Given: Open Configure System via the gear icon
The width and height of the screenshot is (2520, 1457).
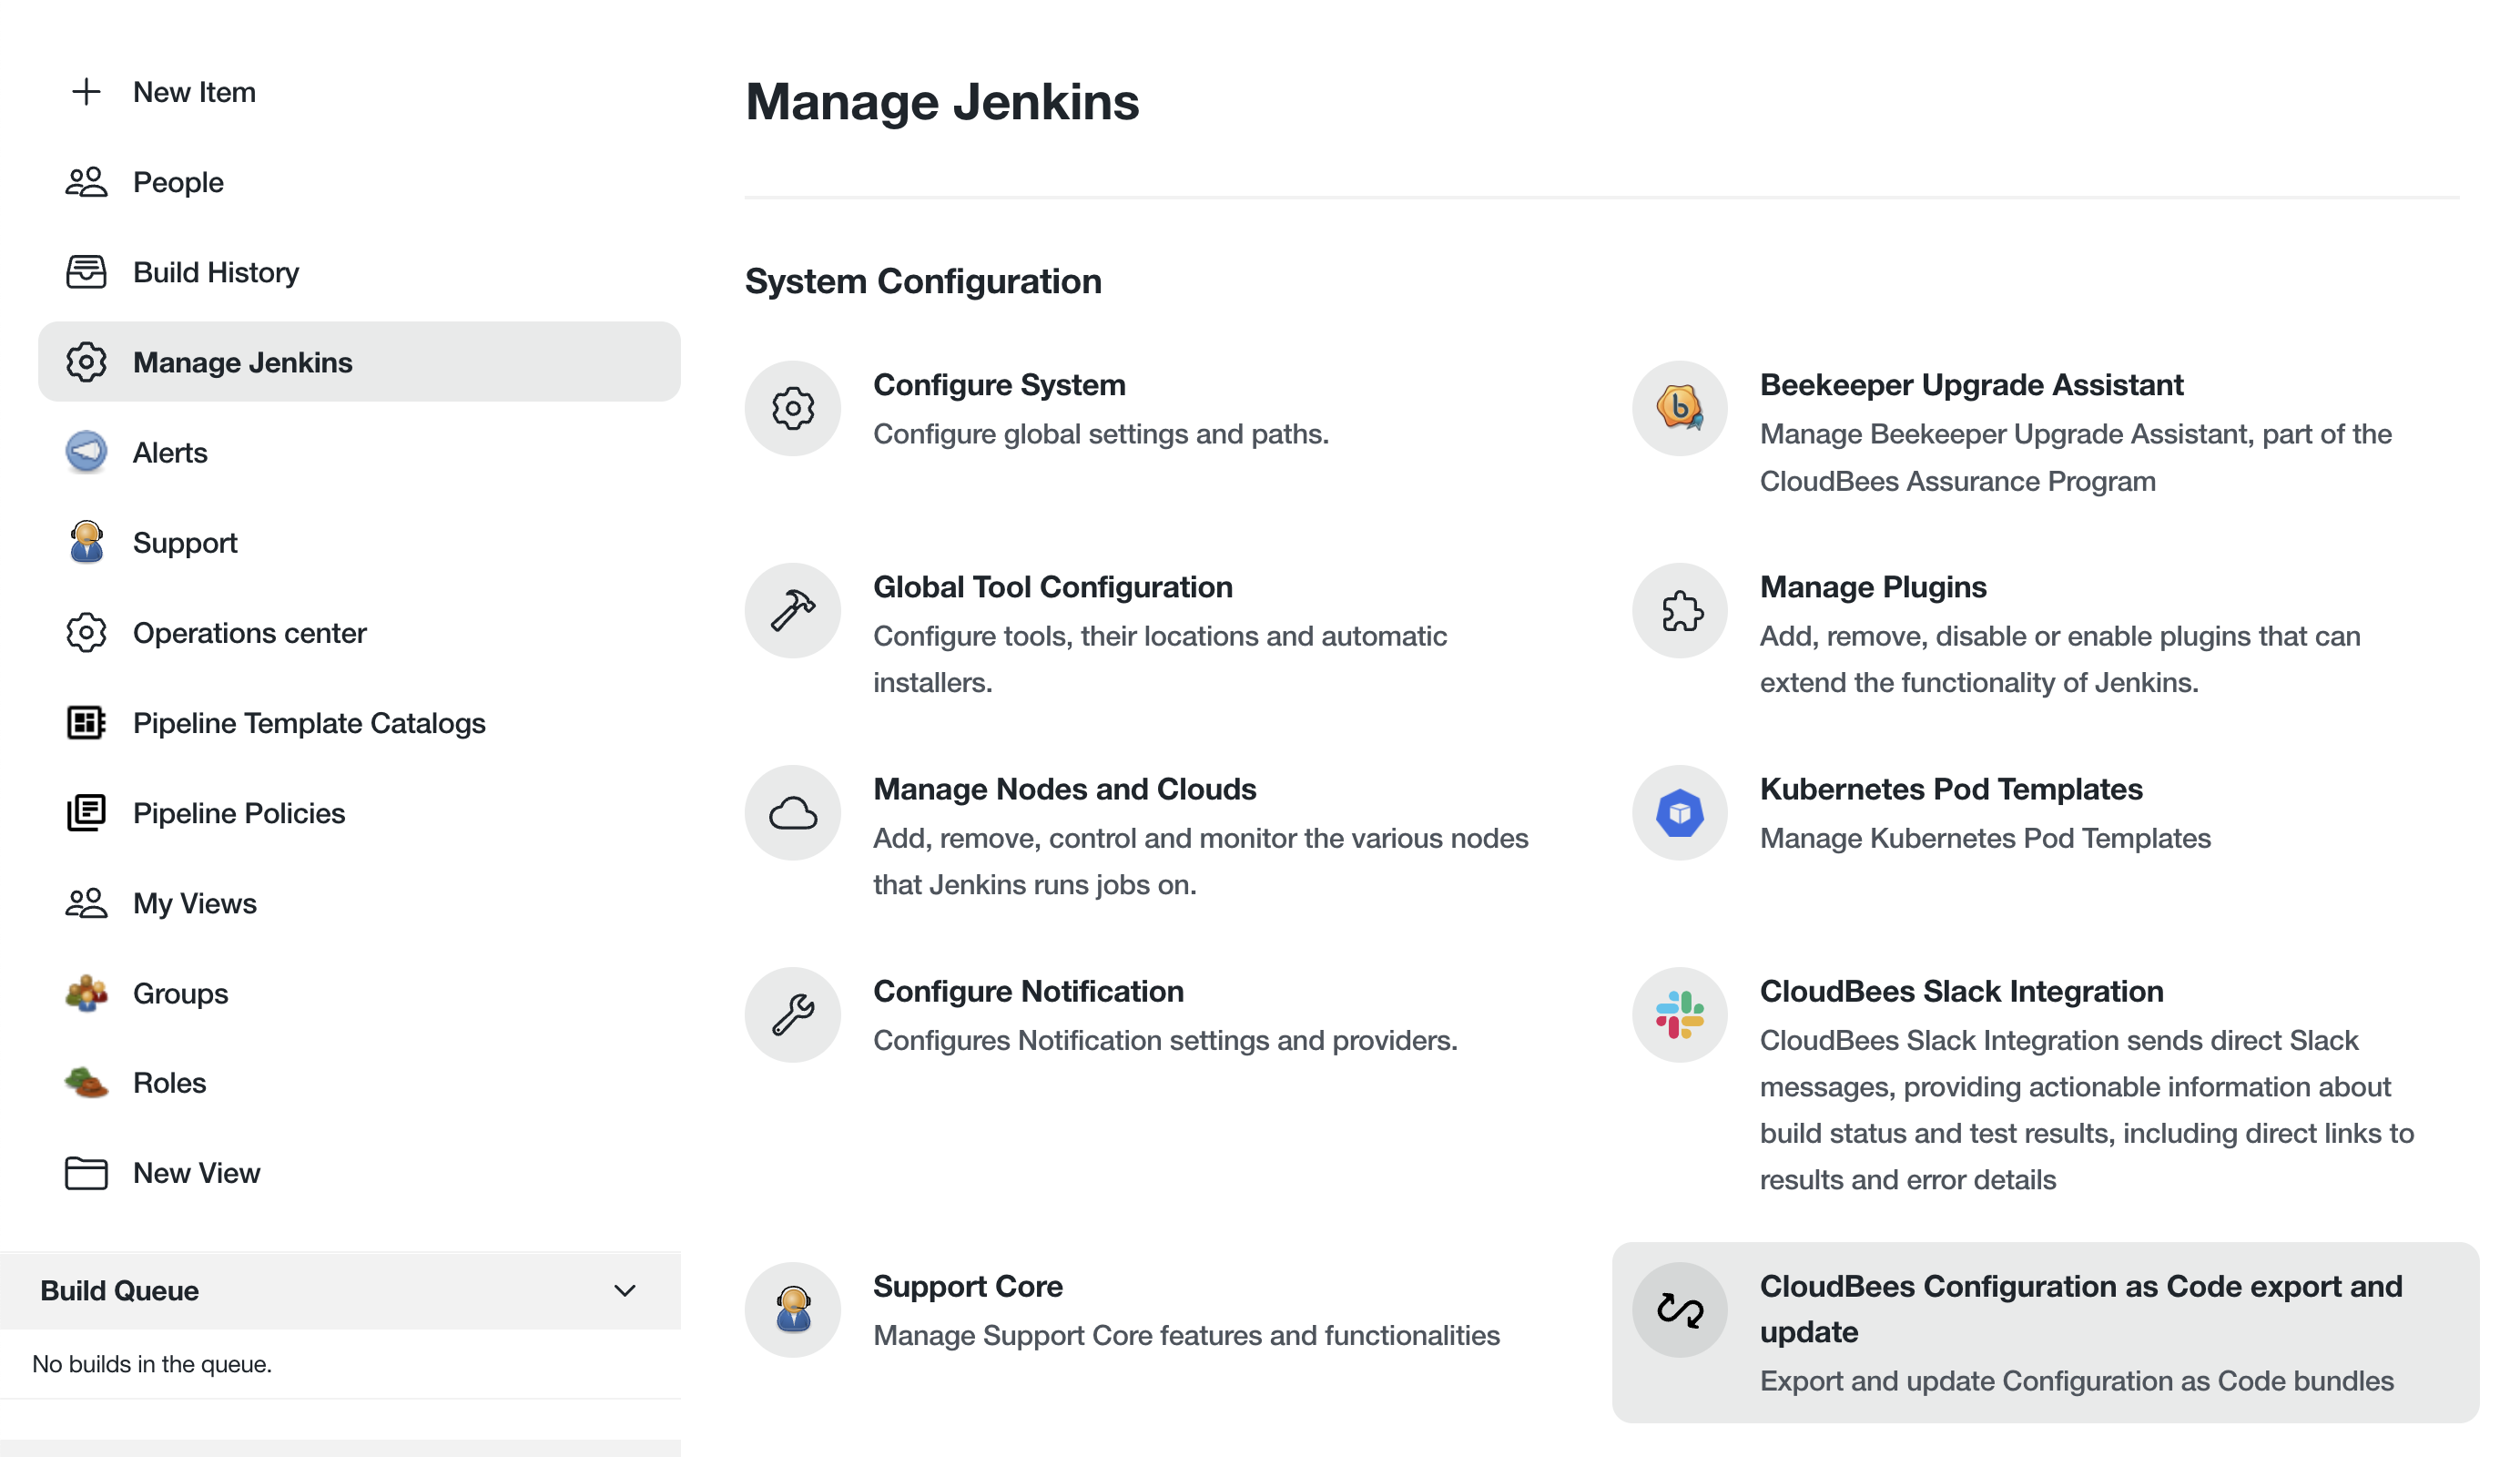Looking at the screenshot, I should [792, 408].
